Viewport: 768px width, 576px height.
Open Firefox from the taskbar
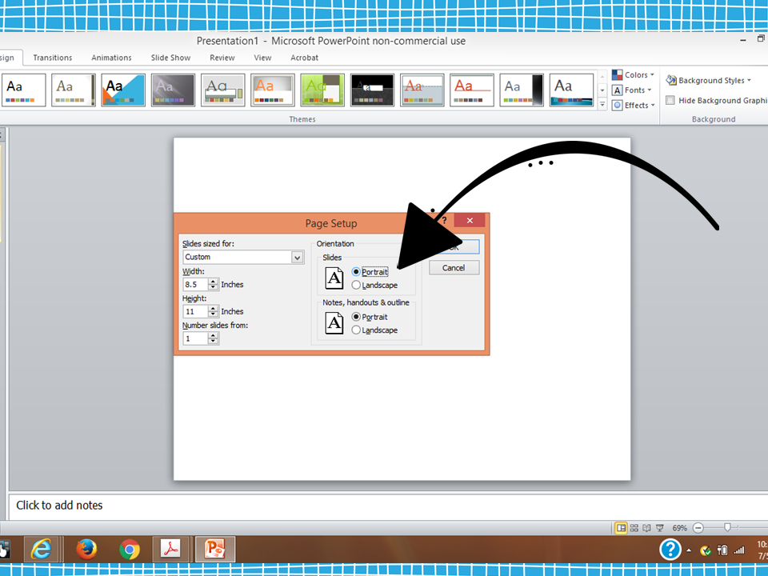coord(86,549)
